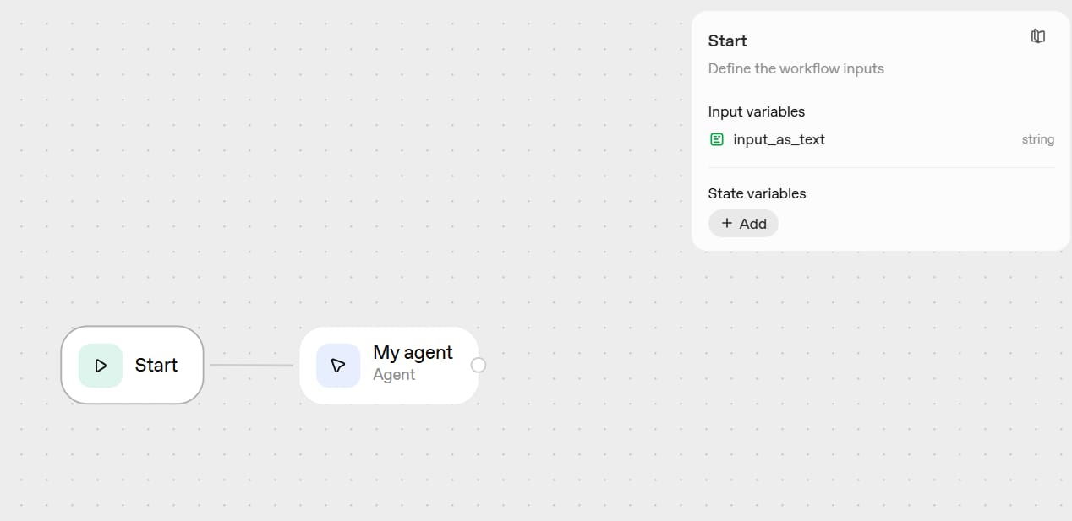Click the State variables section heading
This screenshot has width=1072, height=521.
point(757,193)
